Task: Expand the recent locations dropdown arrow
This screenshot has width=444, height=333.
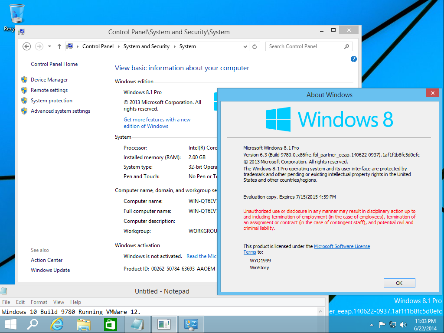Action: [49, 46]
